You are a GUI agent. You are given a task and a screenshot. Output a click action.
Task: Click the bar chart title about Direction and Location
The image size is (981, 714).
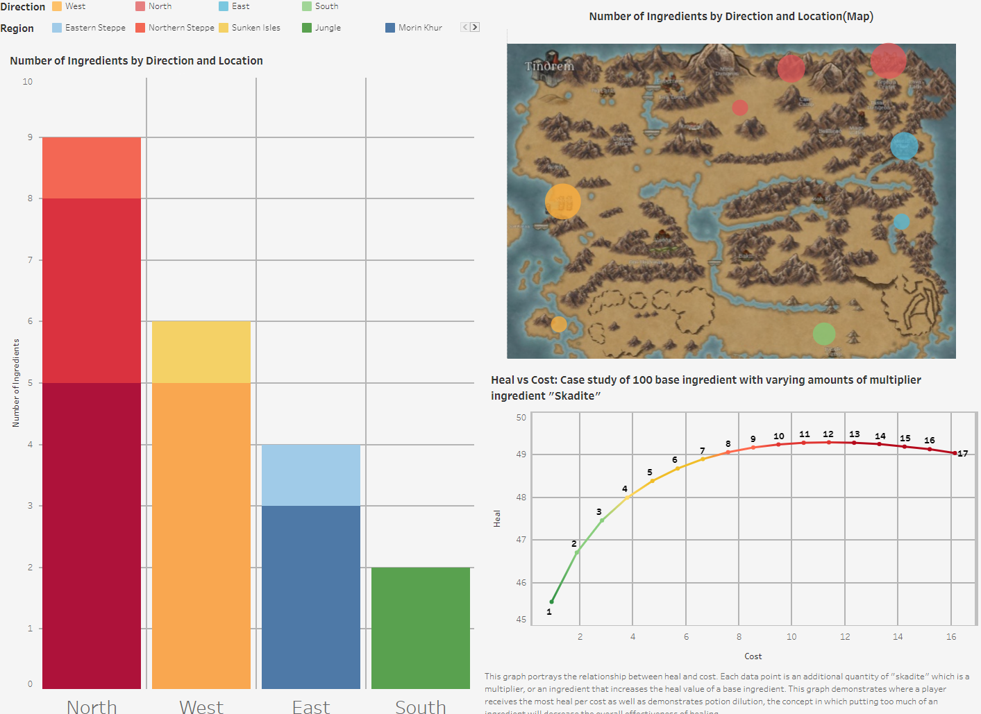tap(136, 61)
